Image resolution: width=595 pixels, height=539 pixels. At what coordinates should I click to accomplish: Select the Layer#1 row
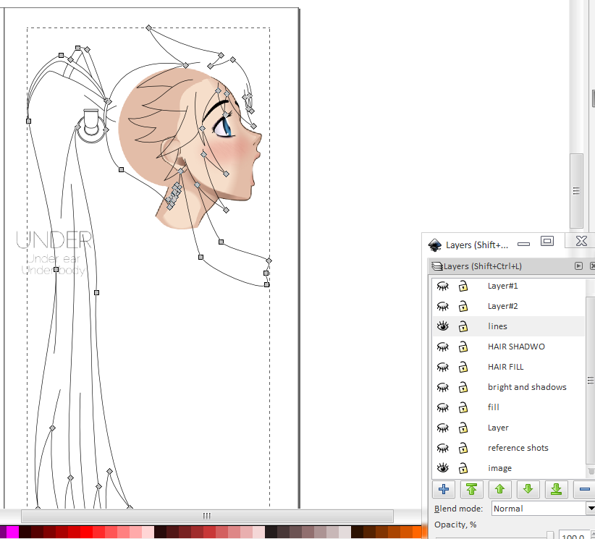tap(502, 286)
